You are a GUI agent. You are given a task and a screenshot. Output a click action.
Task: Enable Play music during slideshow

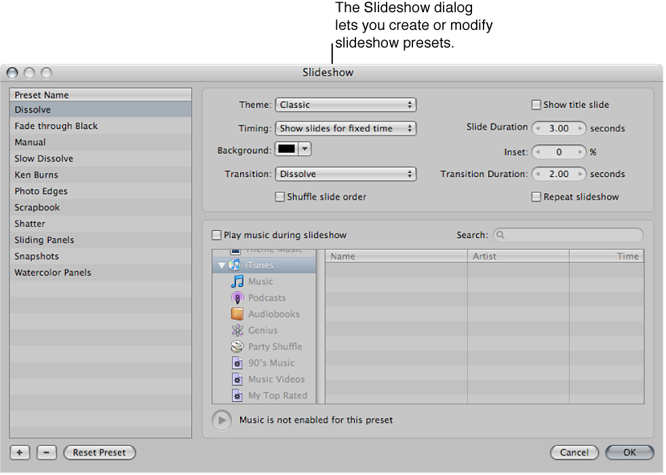(x=216, y=235)
